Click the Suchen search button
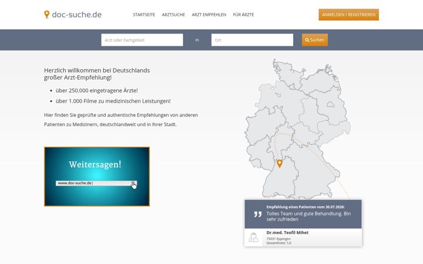 [x=315, y=40]
